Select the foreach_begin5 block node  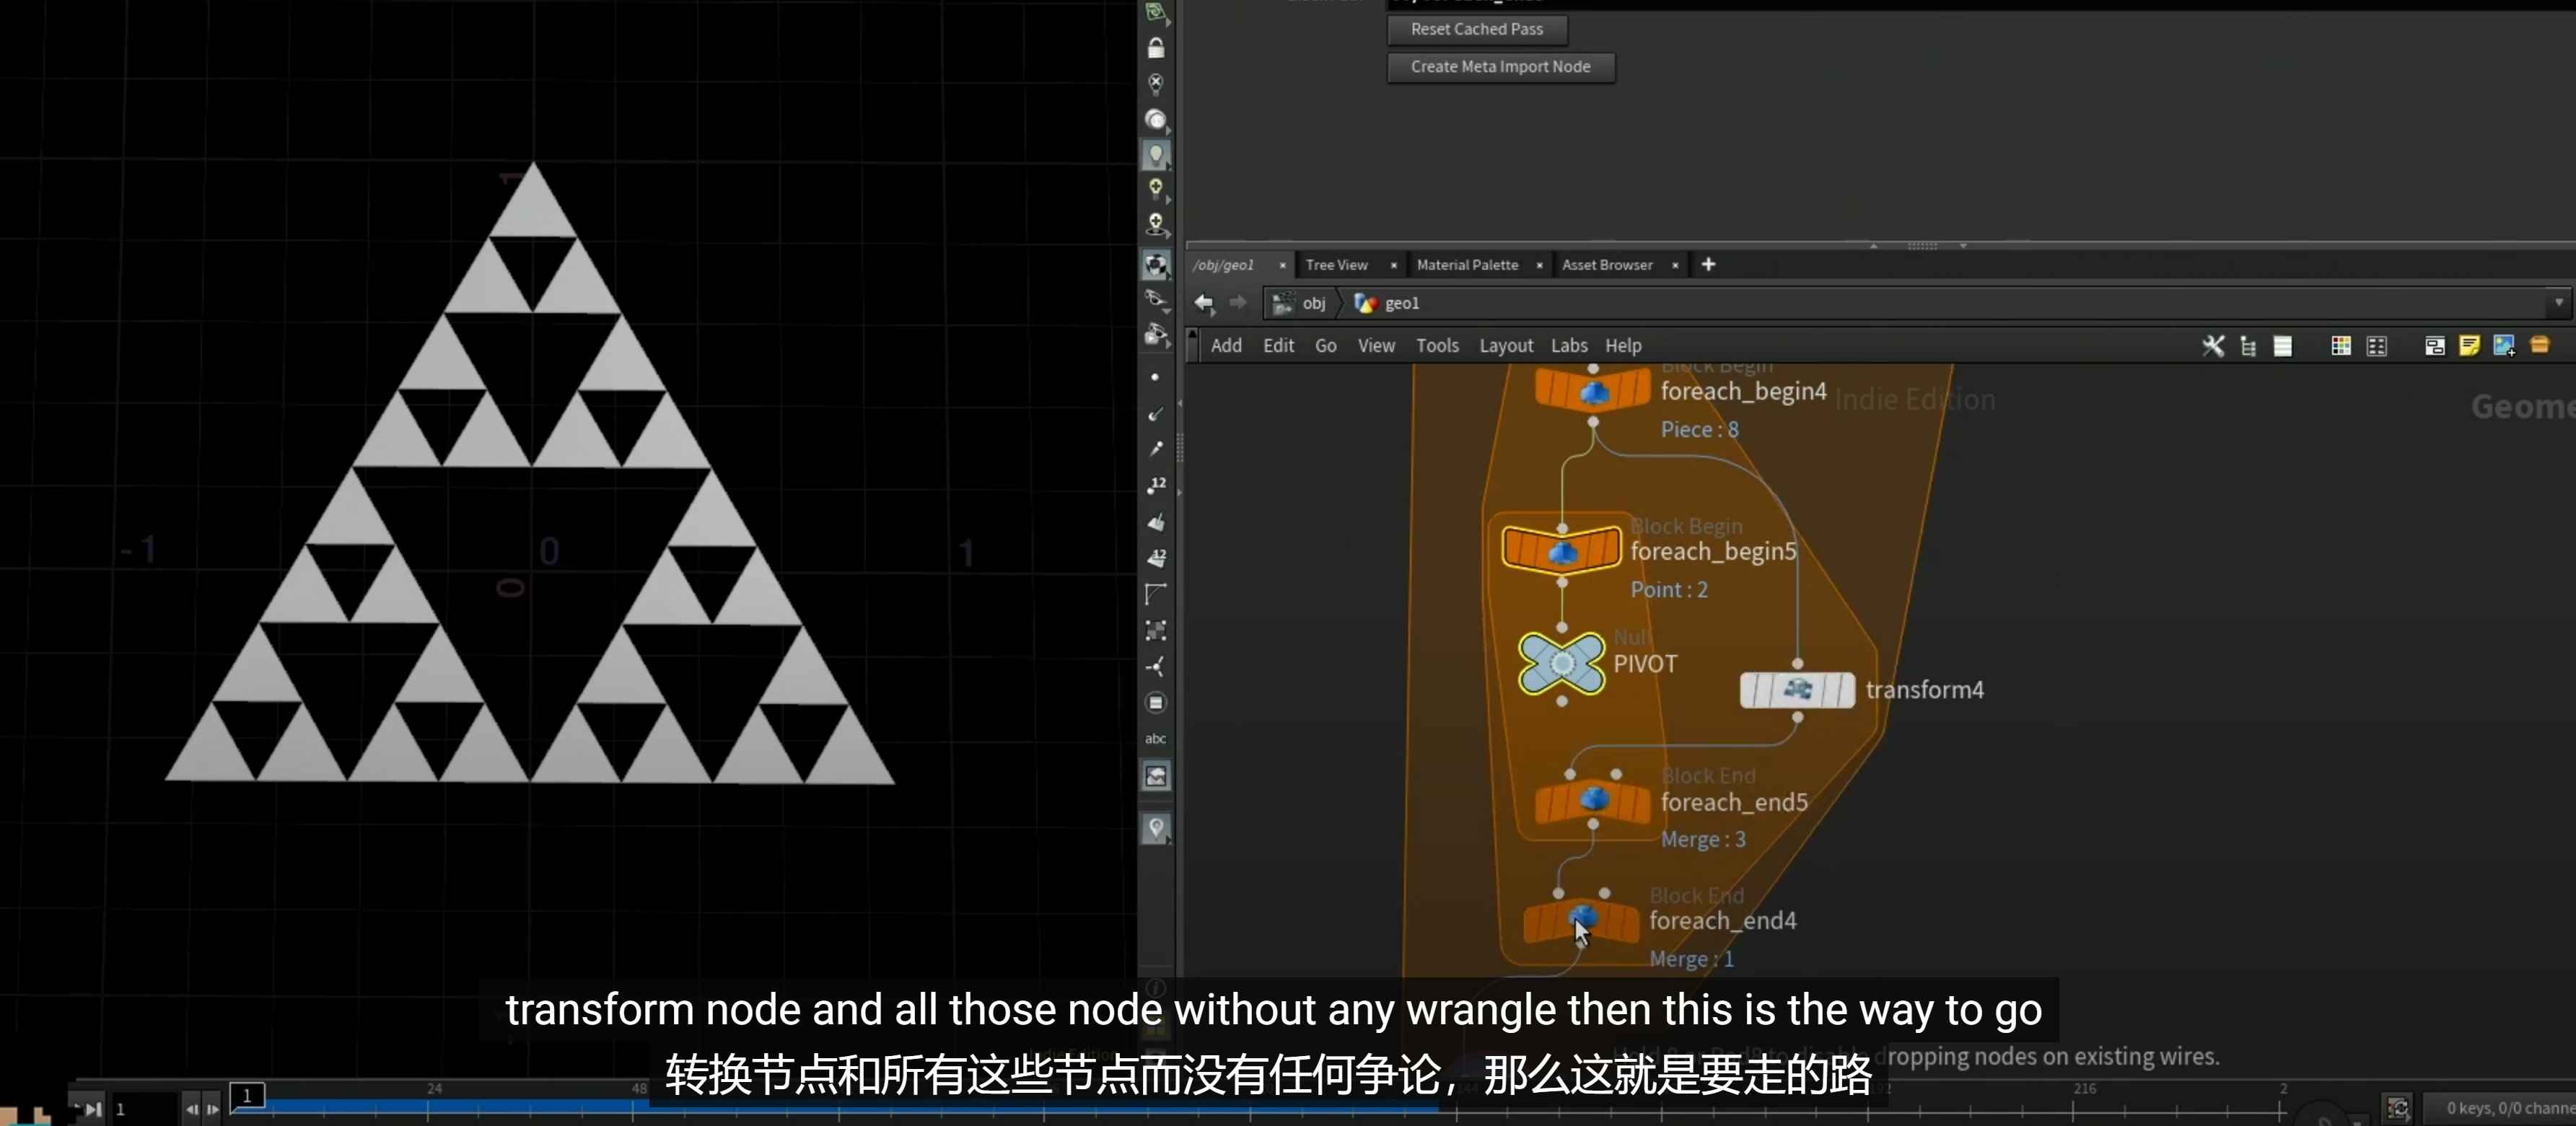[x=1561, y=550]
